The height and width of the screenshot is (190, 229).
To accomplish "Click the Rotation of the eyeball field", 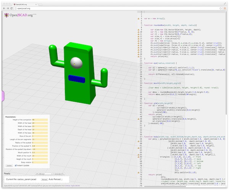I will 40,149.
